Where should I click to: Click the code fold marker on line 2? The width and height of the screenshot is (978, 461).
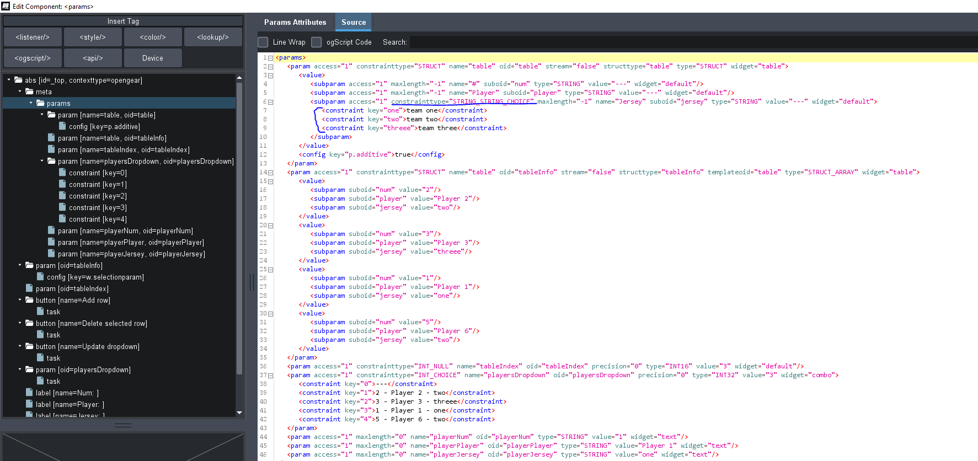(270, 67)
